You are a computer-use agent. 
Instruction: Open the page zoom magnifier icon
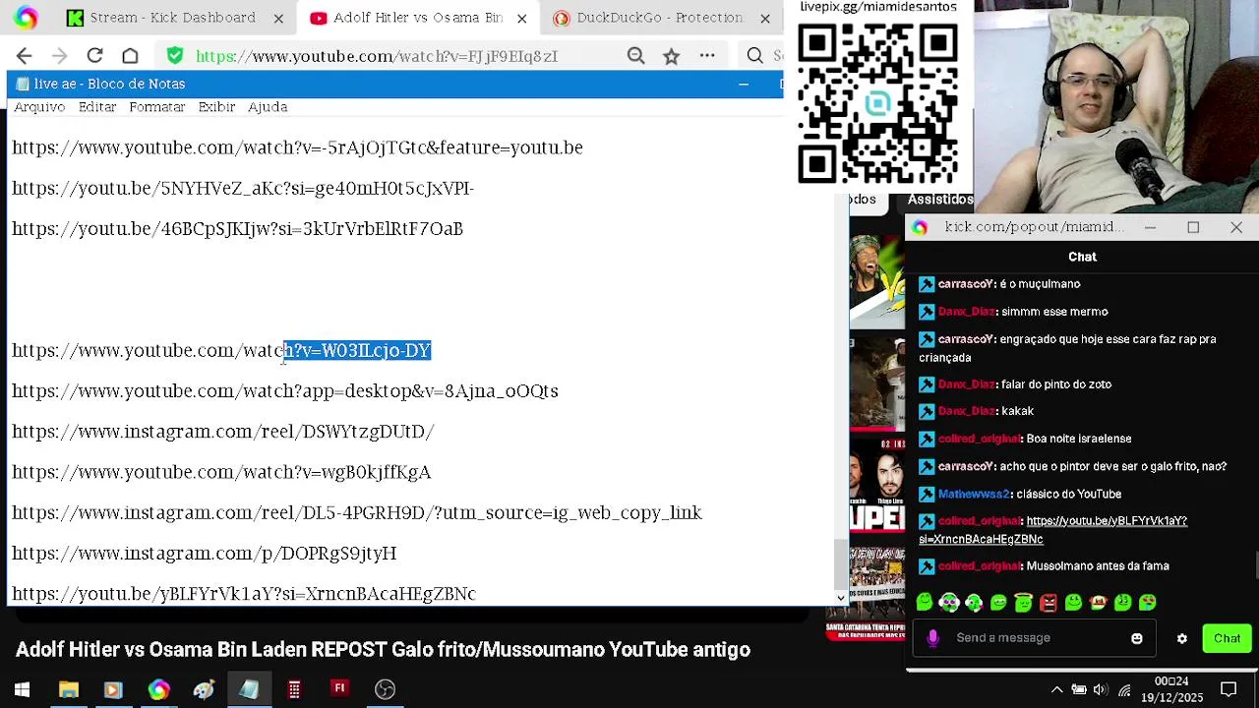[636, 56]
